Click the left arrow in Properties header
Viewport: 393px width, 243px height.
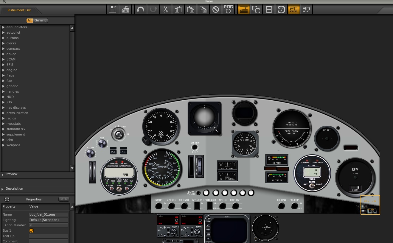61,199
